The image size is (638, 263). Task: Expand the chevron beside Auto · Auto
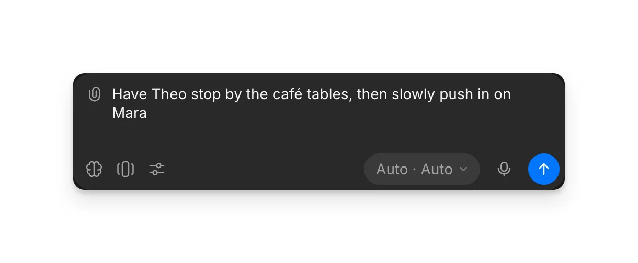click(x=463, y=169)
